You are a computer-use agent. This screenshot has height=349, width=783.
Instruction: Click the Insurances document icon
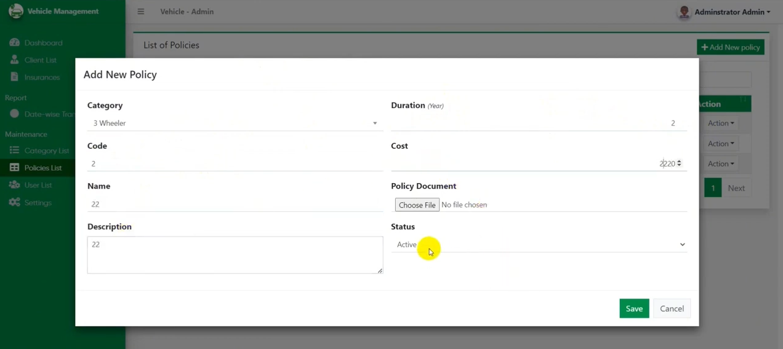(14, 77)
